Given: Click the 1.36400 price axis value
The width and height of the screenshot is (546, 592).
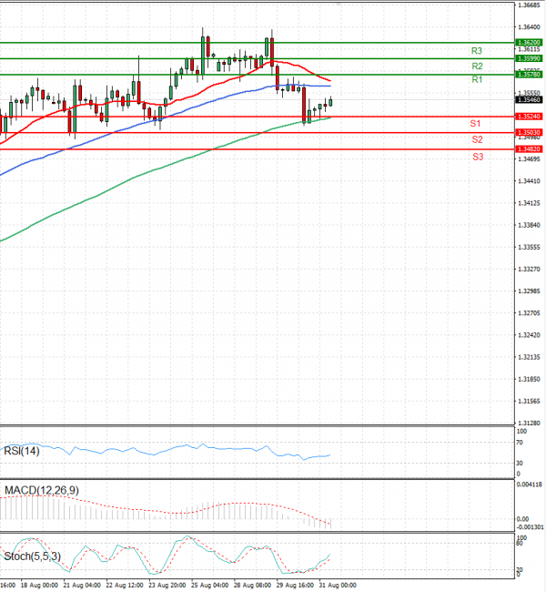Looking at the screenshot, I should coord(530,27).
